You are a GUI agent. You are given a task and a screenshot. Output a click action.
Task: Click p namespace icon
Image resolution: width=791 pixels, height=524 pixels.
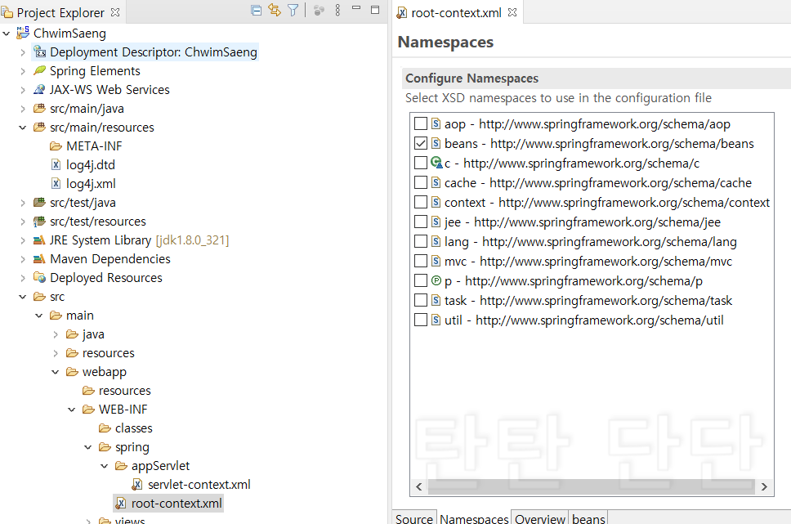click(436, 280)
